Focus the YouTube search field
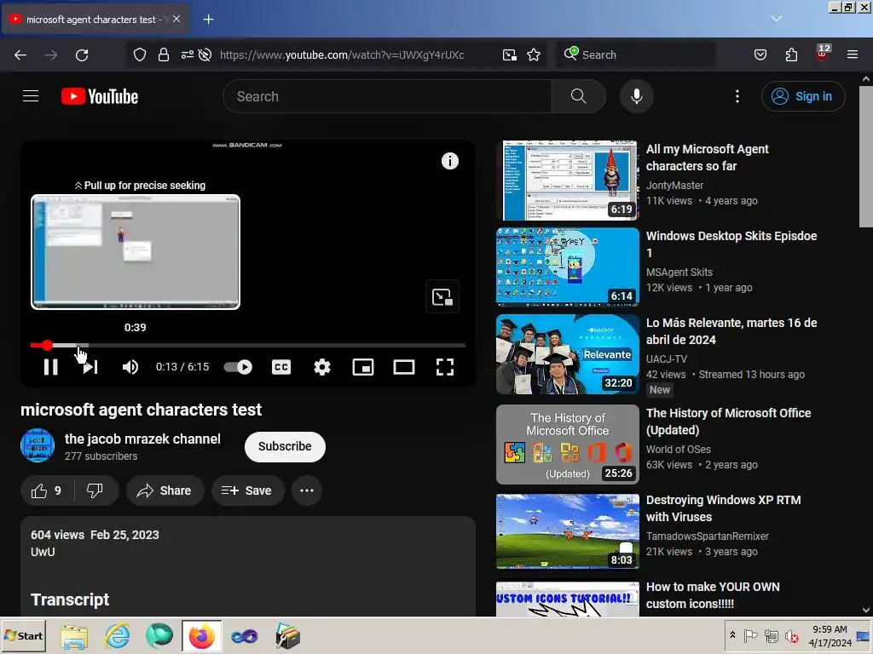The width and height of the screenshot is (873, 654). pos(387,96)
